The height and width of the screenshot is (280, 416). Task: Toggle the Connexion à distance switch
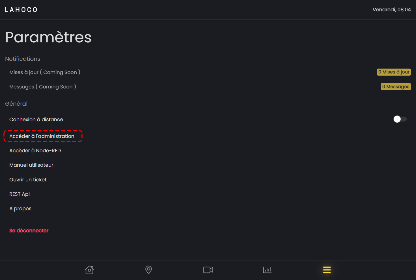click(x=400, y=119)
